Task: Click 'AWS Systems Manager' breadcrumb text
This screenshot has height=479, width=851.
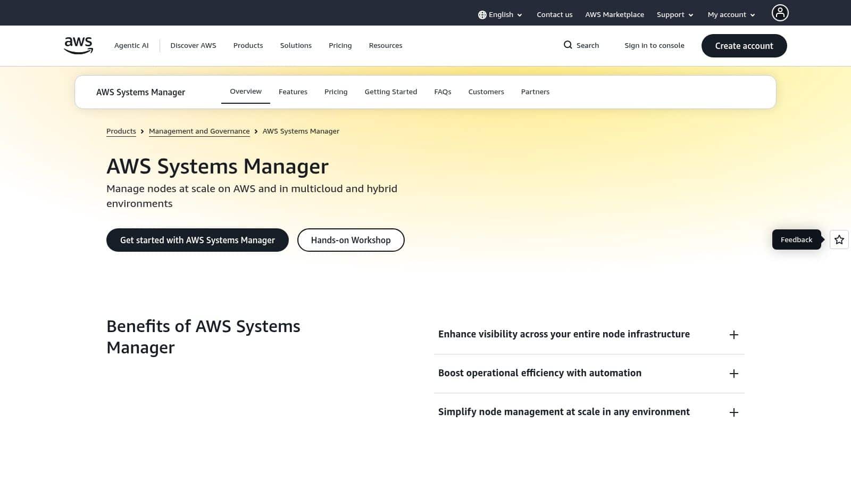Action: click(x=301, y=131)
